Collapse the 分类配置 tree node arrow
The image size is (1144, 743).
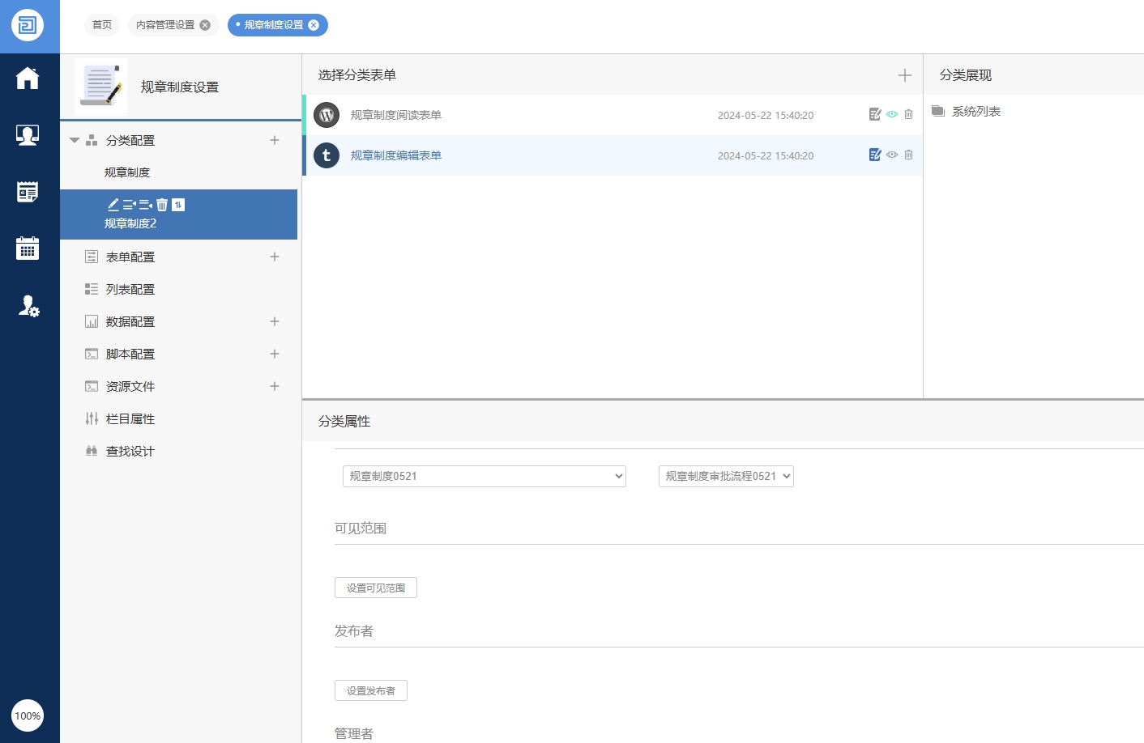tap(75, 141)
